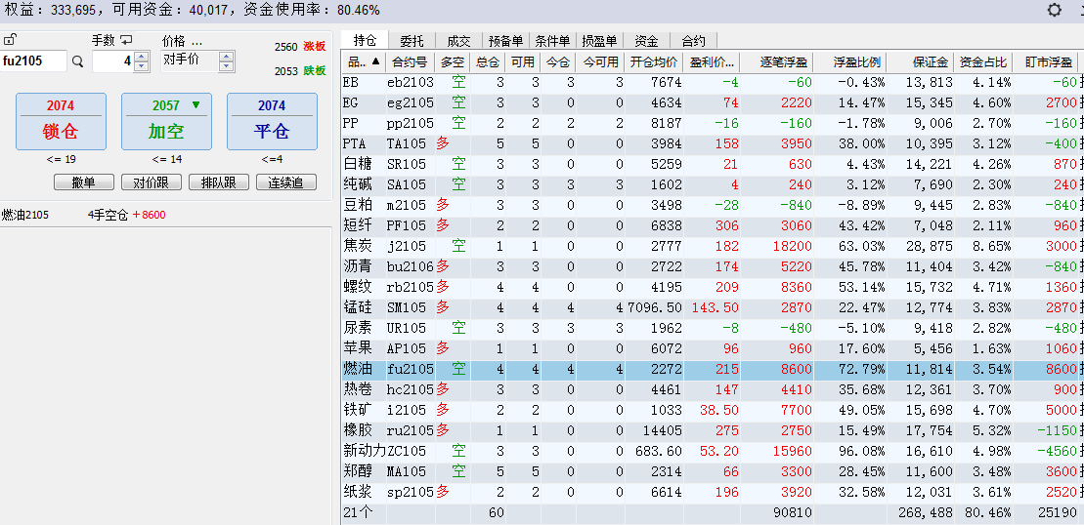Open the 价格 ellipsis options
Viewport: 1084px width, 525px height.
point(196,41)
